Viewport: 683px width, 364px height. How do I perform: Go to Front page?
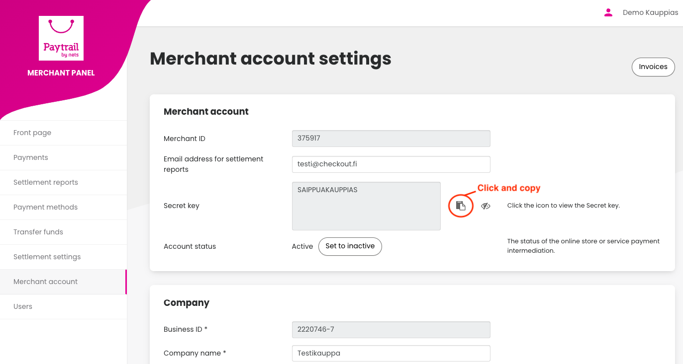[x=63, y=133]
